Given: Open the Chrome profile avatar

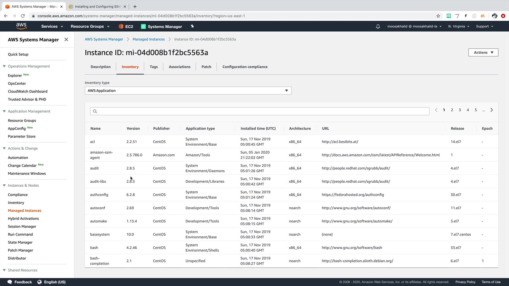Looking at the screenshot, I should 494,16.
